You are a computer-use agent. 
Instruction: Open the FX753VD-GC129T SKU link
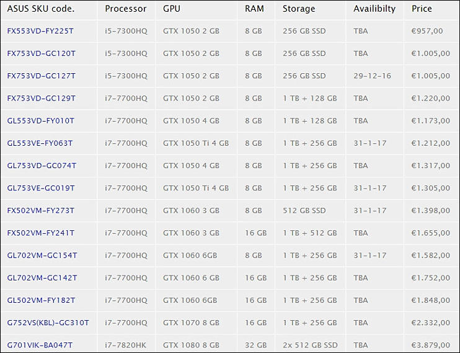(42, 99)
